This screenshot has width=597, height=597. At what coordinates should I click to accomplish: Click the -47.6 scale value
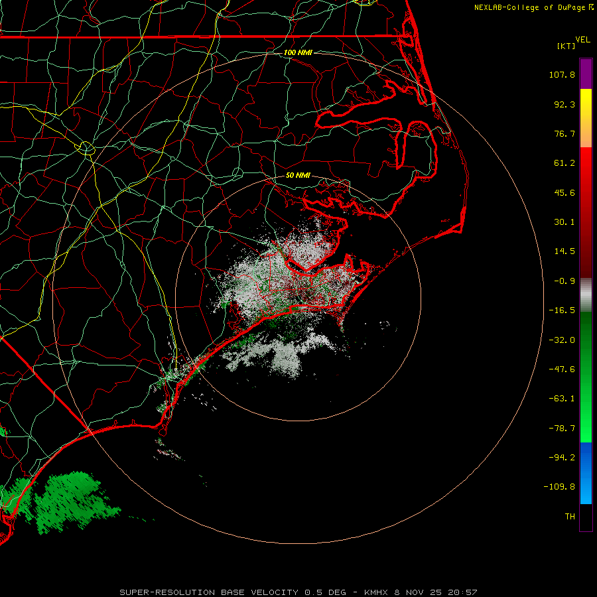tap(562, 369)
